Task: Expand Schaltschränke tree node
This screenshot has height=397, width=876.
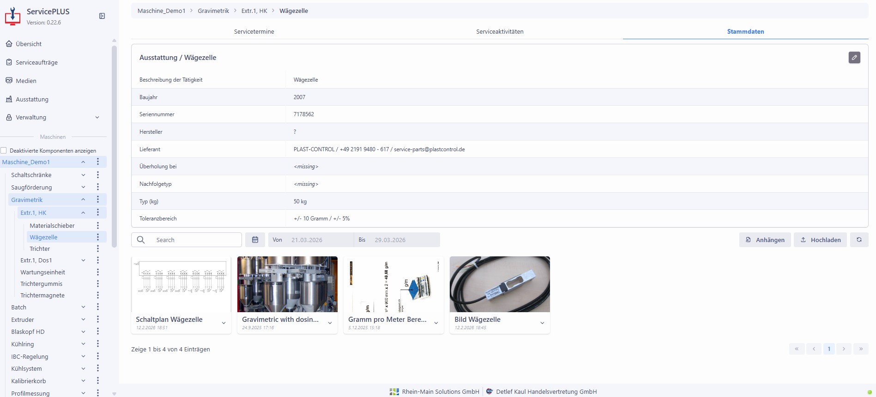Action: (83, 175)
